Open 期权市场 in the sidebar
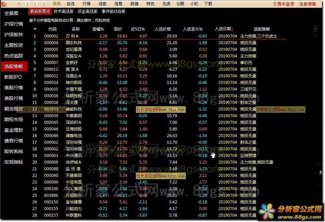 pos(14,119)
